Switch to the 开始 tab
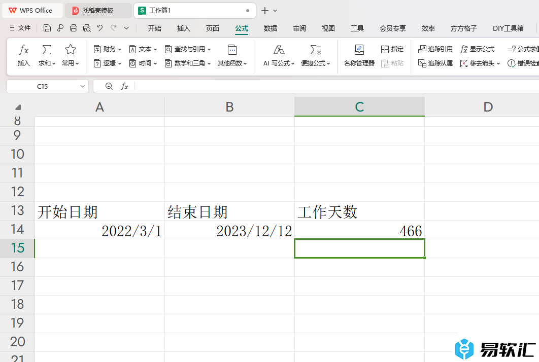 (155, 28)
